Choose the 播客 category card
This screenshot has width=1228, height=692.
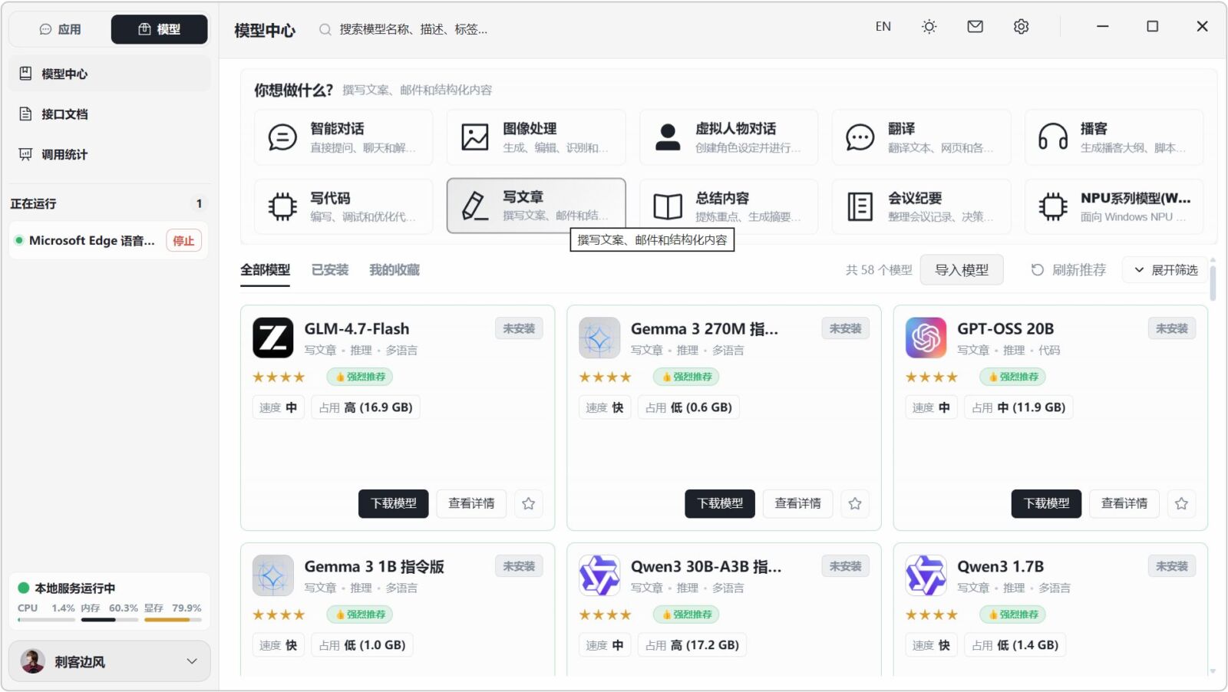[1114, 137]
